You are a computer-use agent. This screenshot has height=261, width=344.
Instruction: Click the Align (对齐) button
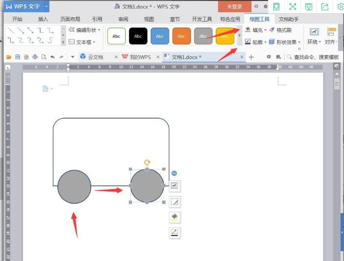click(331, 36)
